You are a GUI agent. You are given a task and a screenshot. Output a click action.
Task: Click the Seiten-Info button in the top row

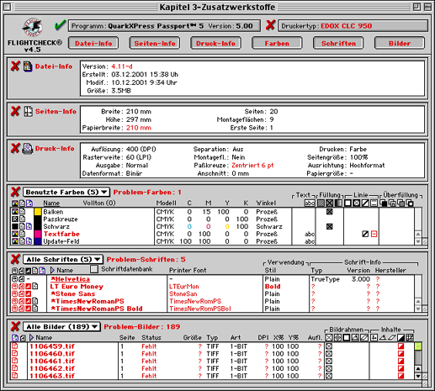[x=155, y=43]
